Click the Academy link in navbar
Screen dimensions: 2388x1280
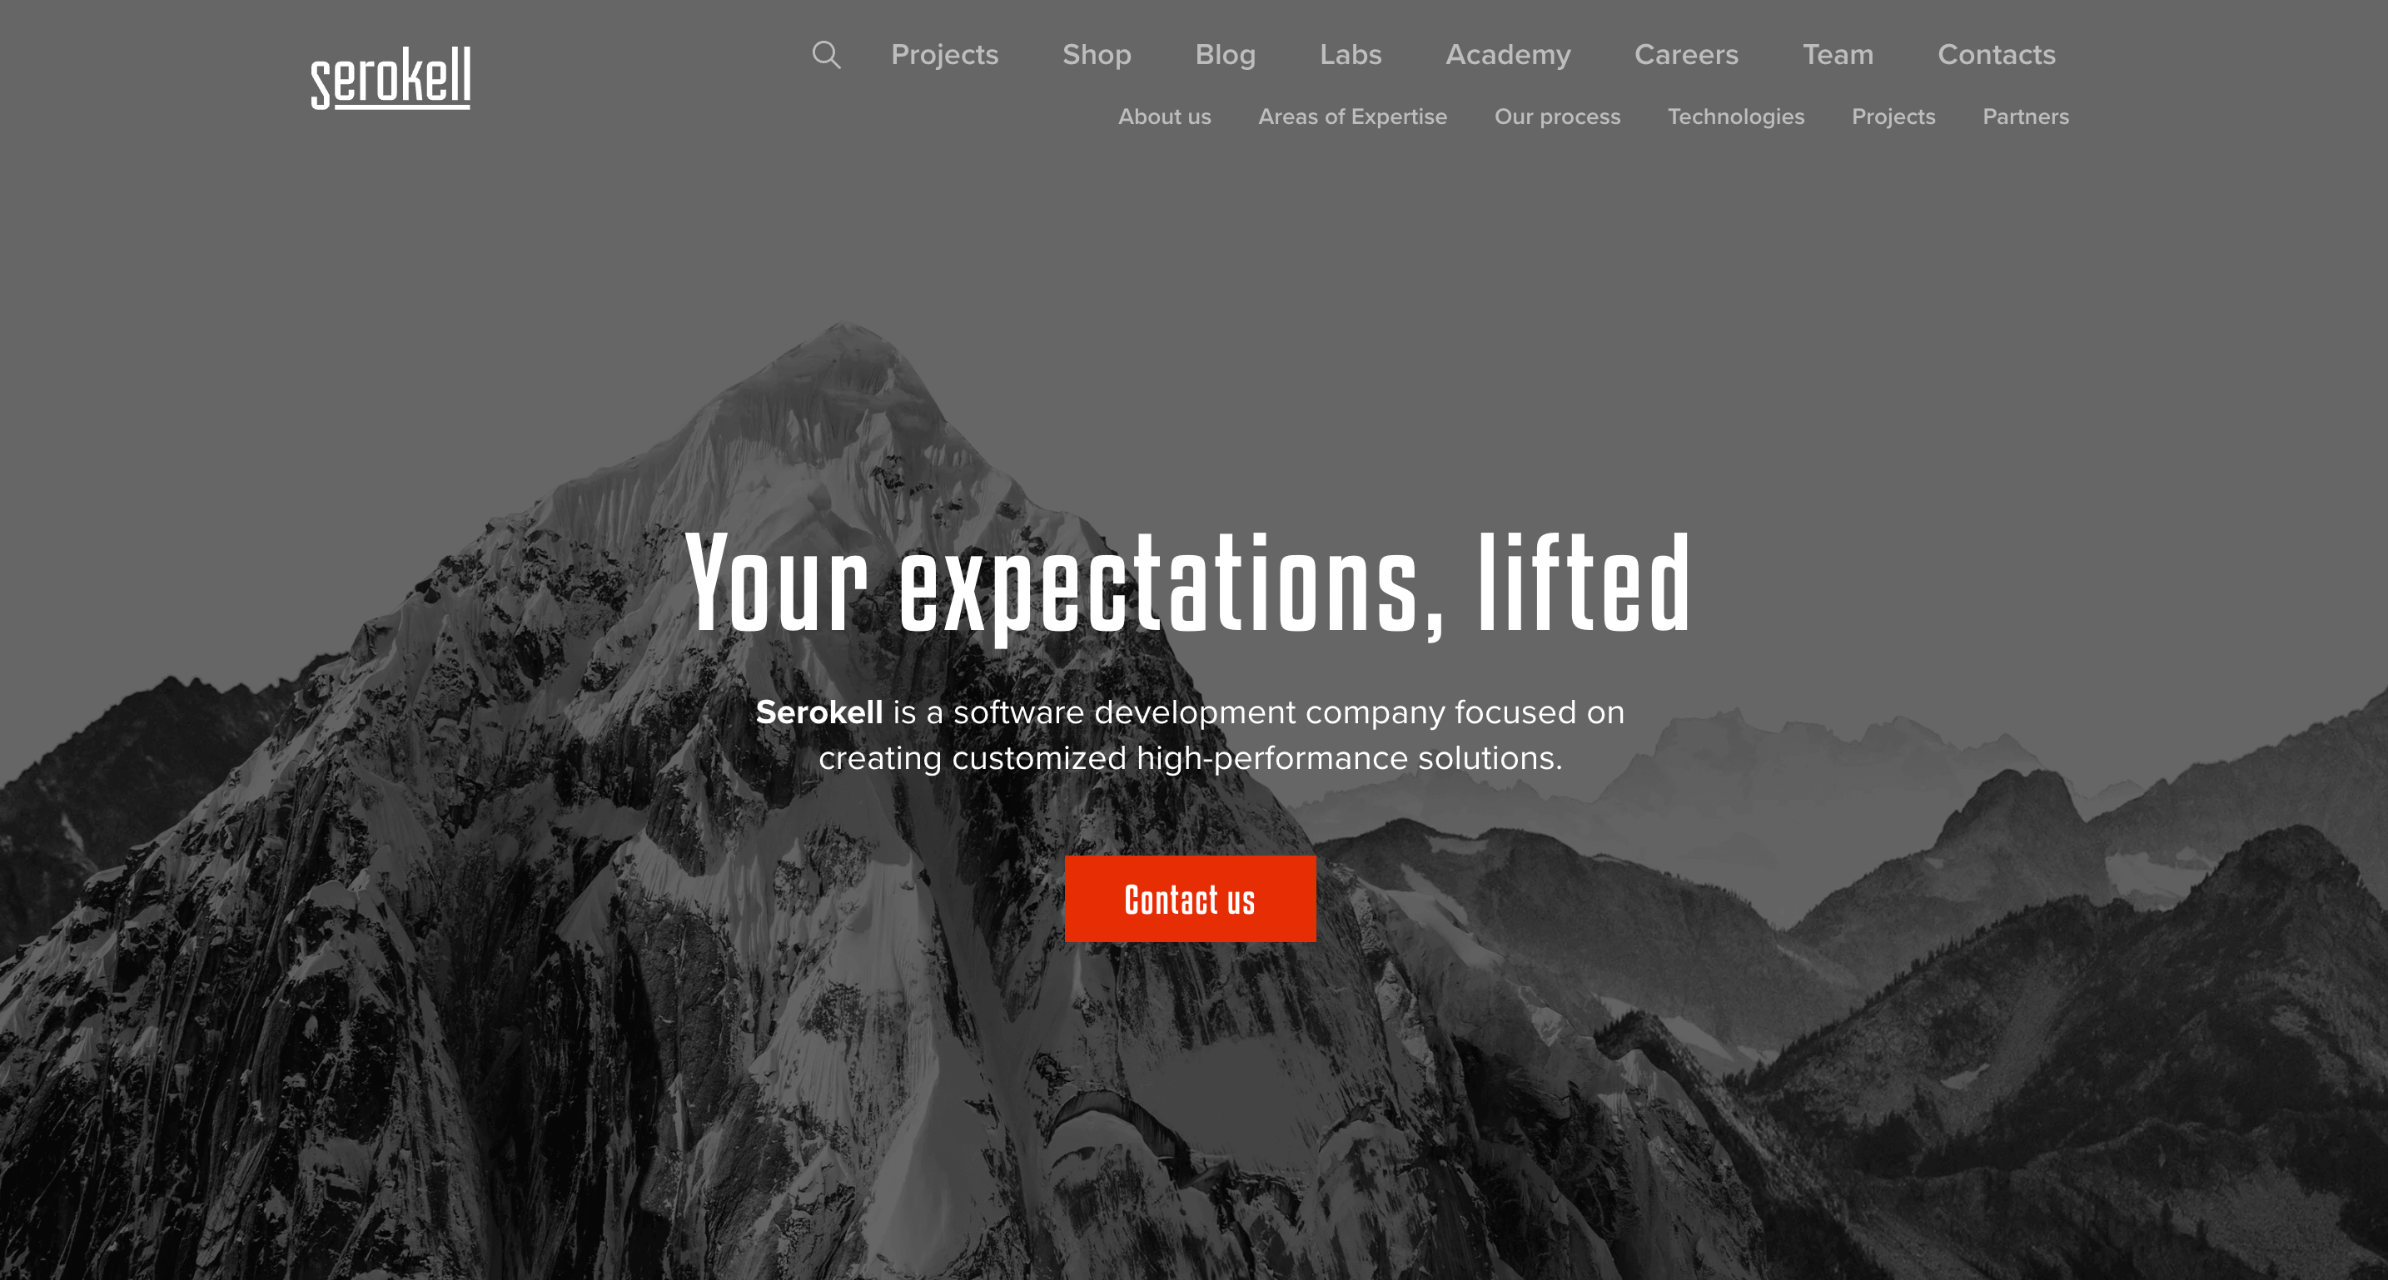pos(1507,55)
